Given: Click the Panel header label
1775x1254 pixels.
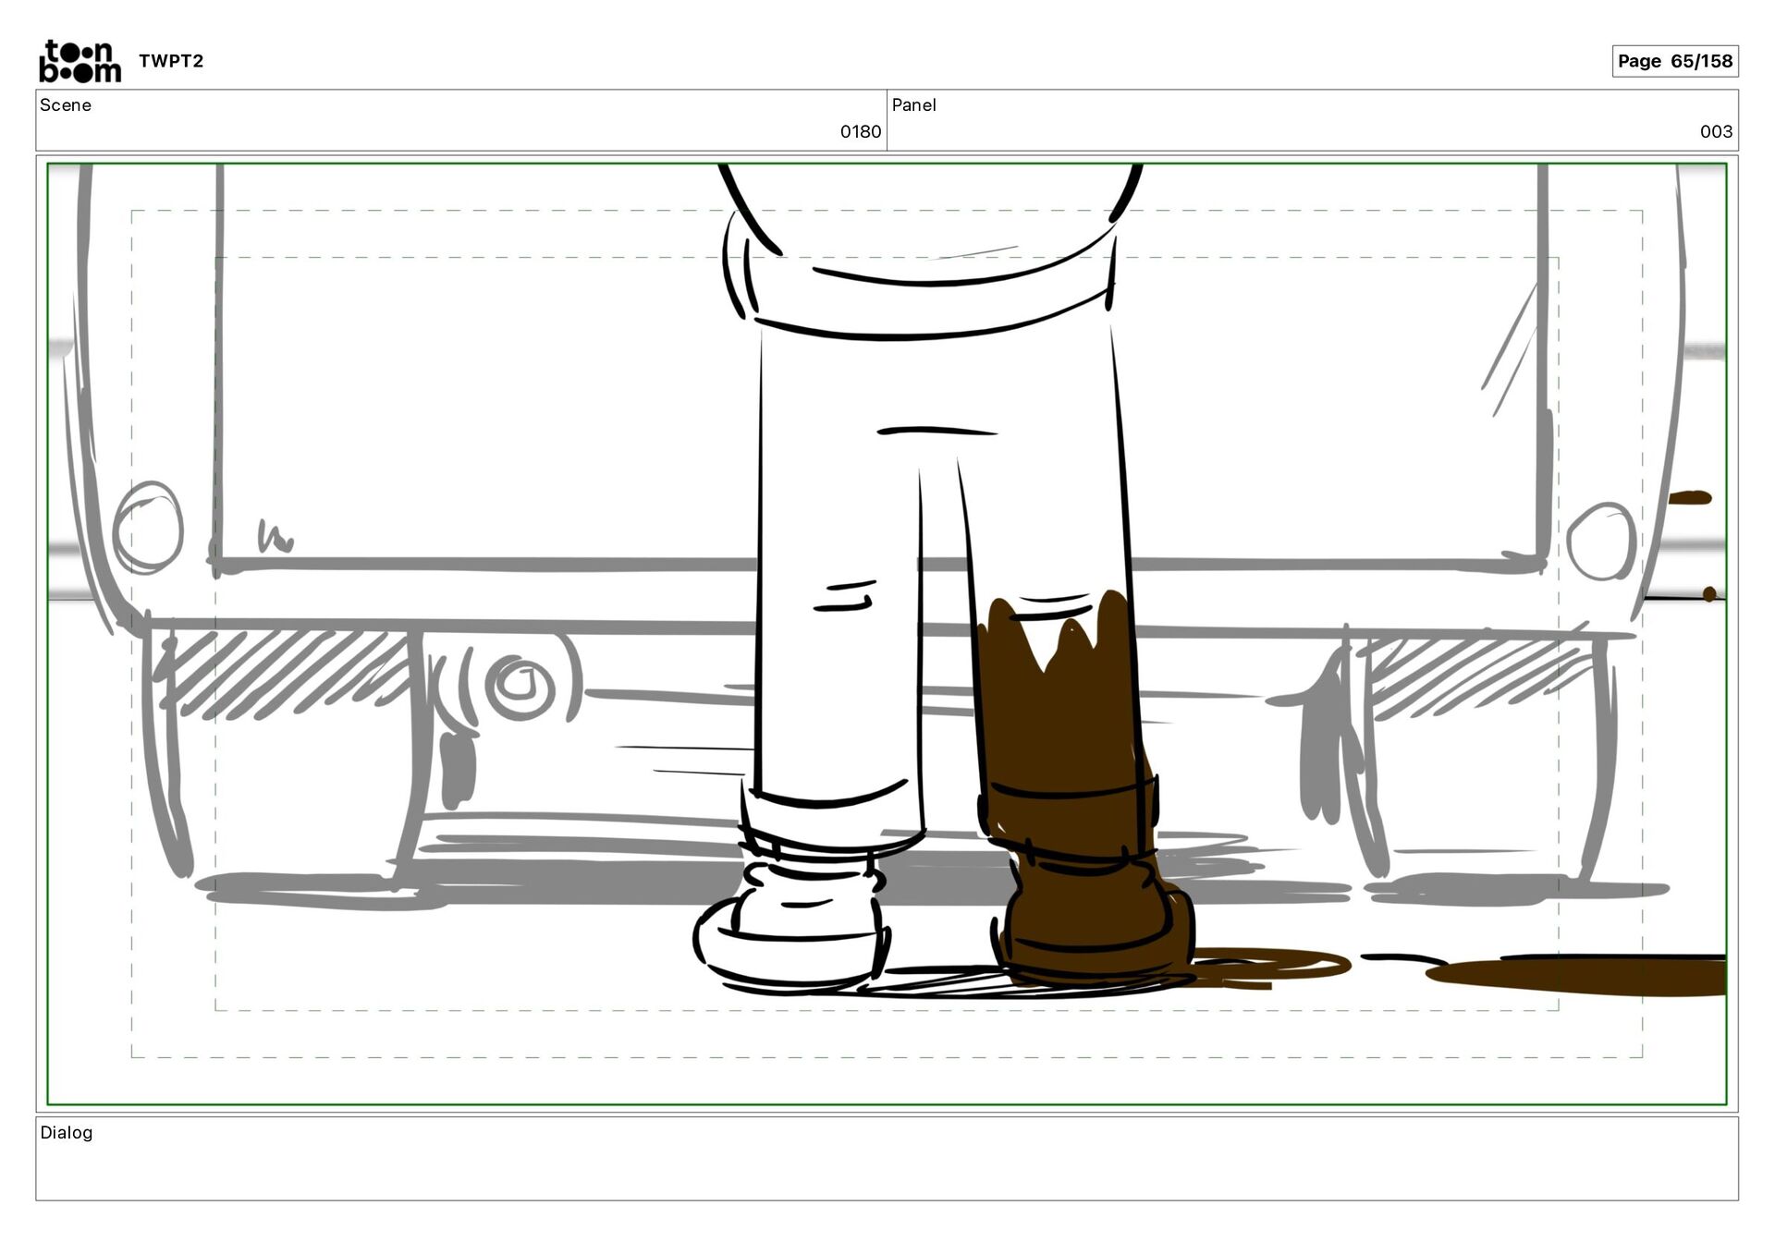Looking at the screenshot, I should tap(913, 105).
